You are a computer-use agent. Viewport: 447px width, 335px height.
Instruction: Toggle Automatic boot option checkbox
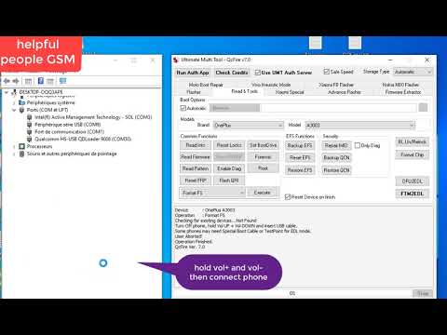pyautogui.click(x=183, y=108)
